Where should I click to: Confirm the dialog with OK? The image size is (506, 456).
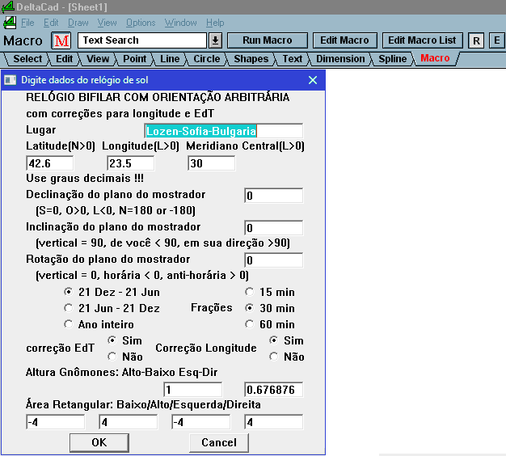99,442
